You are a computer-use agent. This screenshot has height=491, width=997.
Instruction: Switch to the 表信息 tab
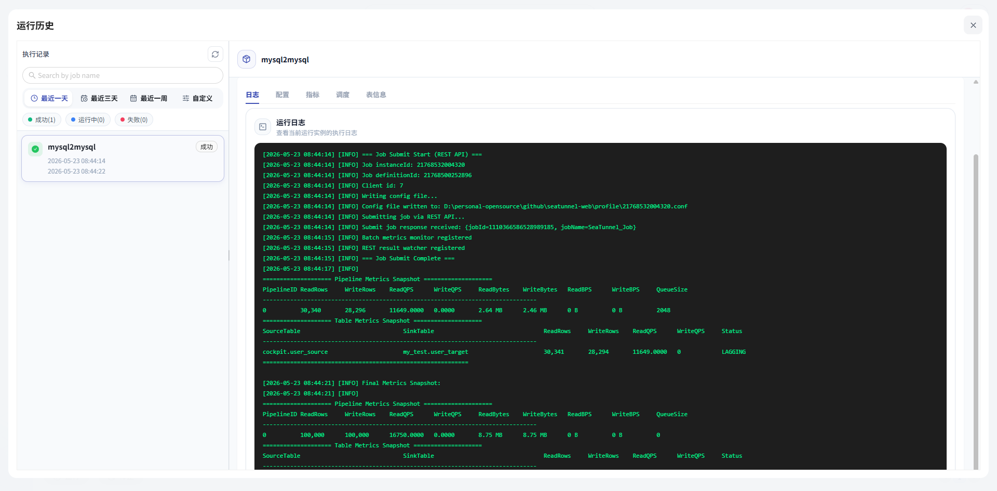point(376,95)
